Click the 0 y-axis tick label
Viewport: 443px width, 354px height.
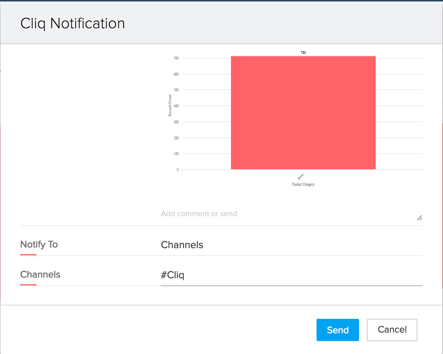[178, 170]
